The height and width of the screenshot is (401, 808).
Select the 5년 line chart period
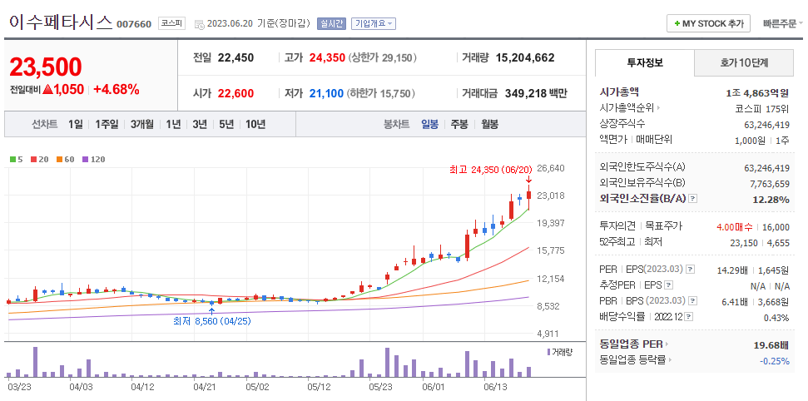pos(226,124)
